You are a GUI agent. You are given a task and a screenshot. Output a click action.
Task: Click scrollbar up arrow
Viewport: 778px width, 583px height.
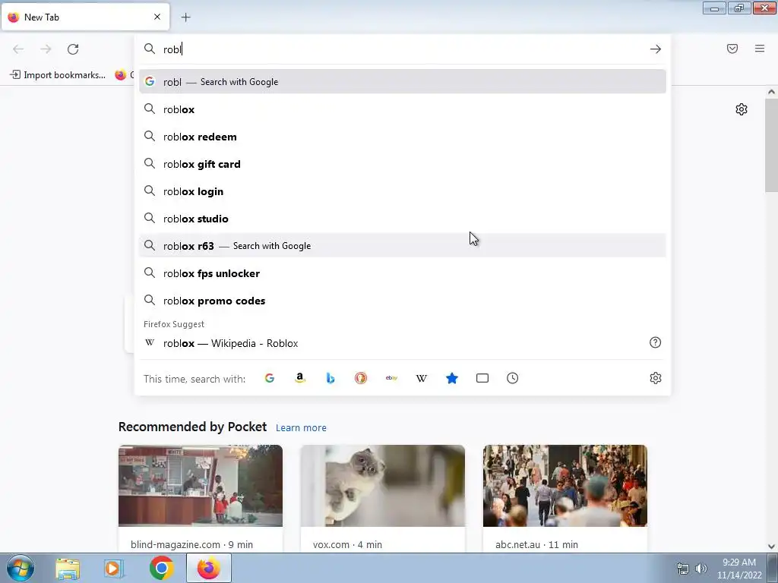point(771,92)
